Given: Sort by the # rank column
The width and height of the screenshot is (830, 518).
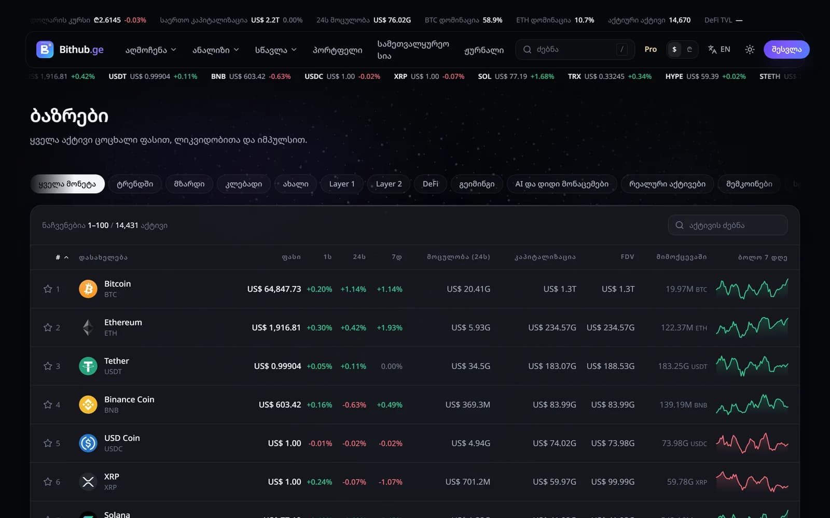Looking at the screenshot, I should (62, 257).
